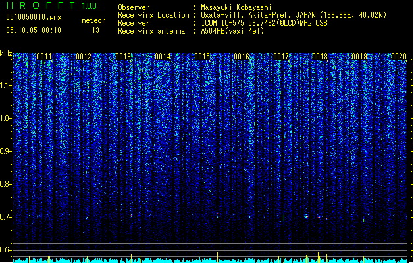Click the 1.0 kHz frequency label
Screen dimensions: 414x263
point(5,118)
